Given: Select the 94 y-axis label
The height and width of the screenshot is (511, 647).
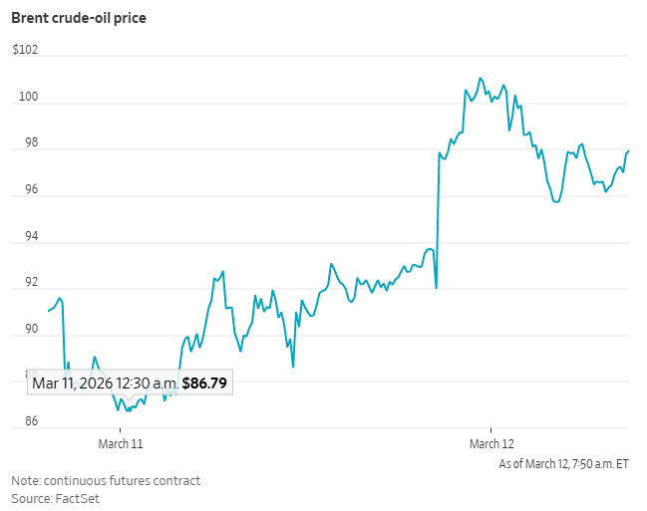Looking at the screenshot, I should click(x=20, y=236).
